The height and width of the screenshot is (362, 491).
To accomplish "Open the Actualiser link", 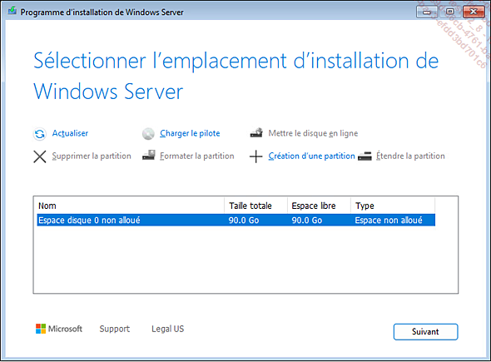I will point(70,133).
